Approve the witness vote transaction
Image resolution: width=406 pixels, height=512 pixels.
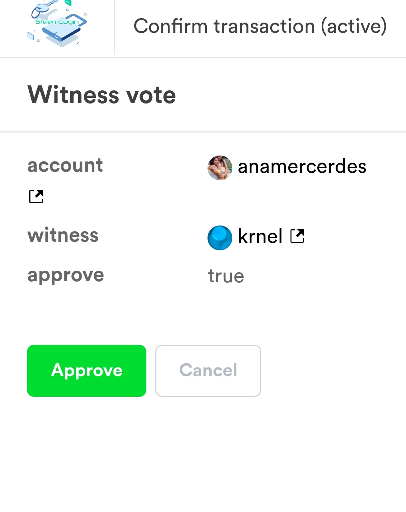coord(86,371)
